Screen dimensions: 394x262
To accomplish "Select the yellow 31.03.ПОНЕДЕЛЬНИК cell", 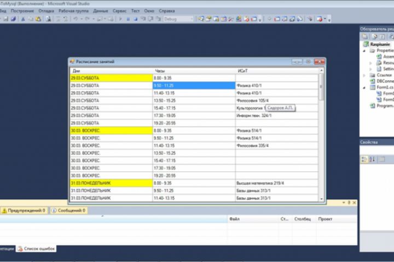I will click(x=111, y=183).
